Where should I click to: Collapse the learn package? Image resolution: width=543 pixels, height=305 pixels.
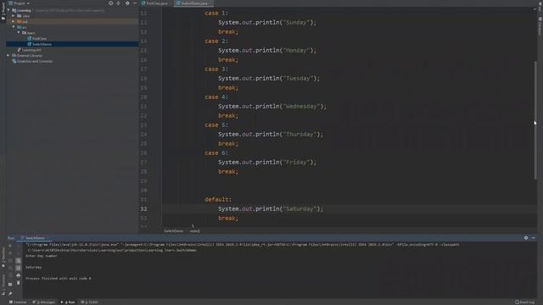[x=19, y=32]
